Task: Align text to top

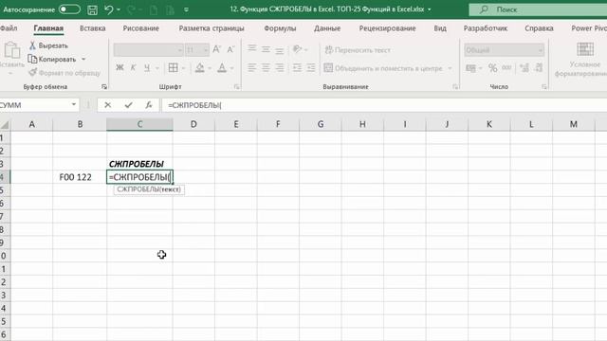Action: [251, 49]
